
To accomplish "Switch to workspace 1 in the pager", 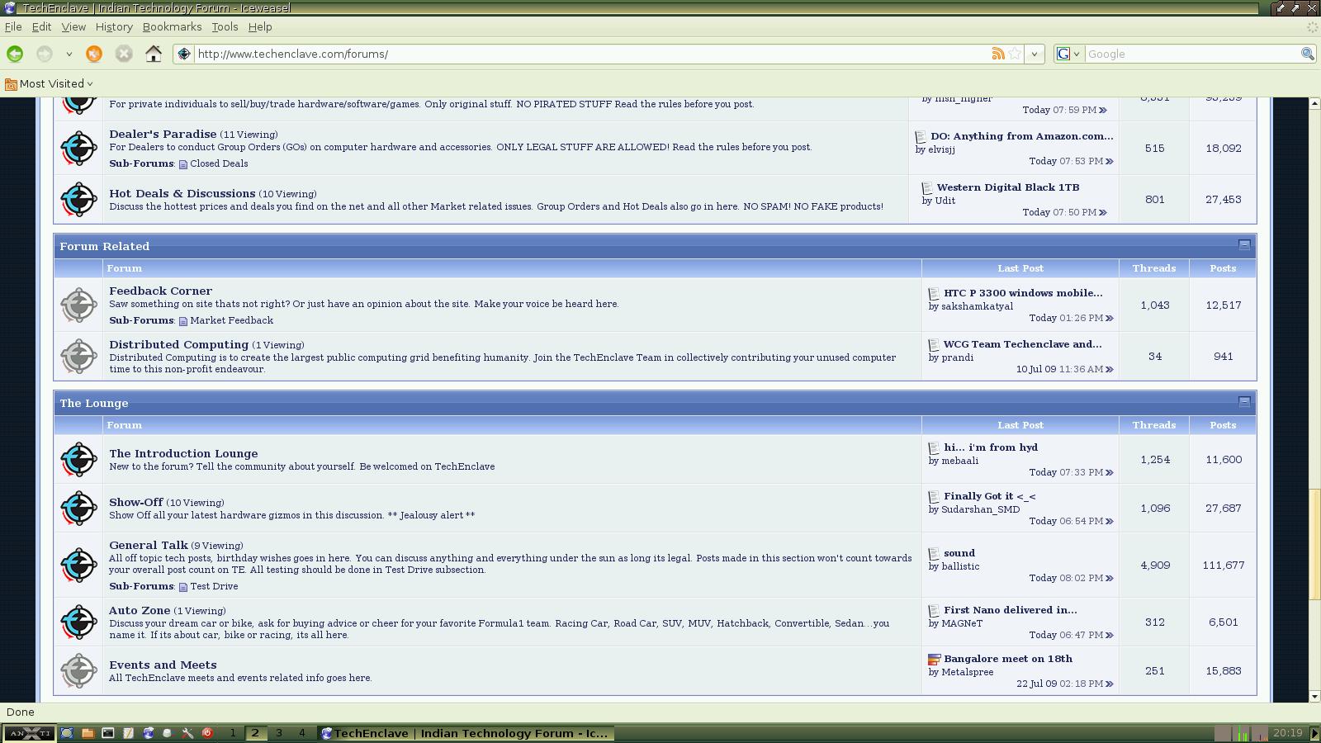I will (233, 733).
